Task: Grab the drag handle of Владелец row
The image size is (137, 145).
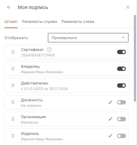Action: point(13,69)
